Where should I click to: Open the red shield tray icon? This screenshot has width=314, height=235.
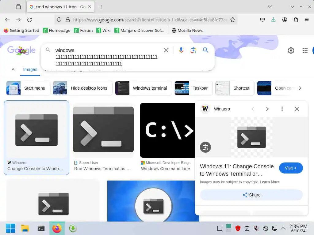238,228
